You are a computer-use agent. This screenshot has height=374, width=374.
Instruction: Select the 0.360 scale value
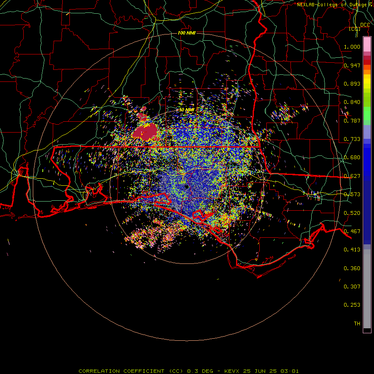(352, 268)
